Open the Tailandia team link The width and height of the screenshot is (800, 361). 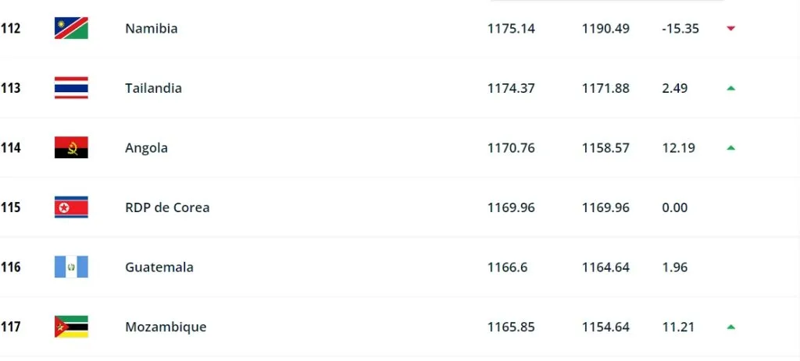(x=153, y=88)
